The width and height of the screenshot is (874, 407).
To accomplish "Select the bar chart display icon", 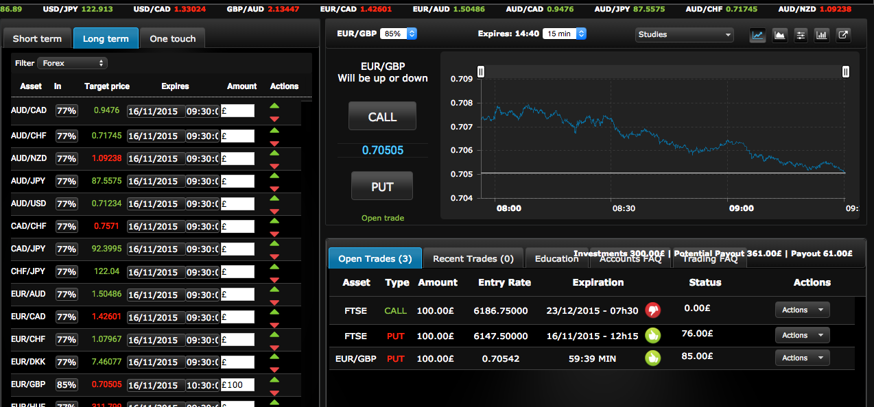I will (x=822, y=35).
